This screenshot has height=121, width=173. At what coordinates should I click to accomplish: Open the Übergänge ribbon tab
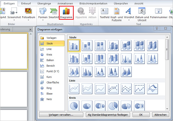44,3
